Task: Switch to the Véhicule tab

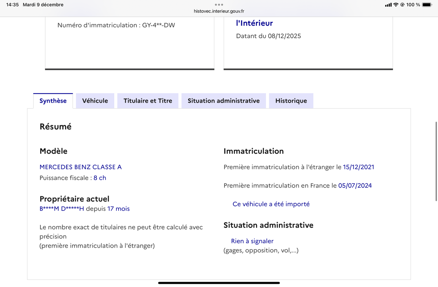Action: 95,101
